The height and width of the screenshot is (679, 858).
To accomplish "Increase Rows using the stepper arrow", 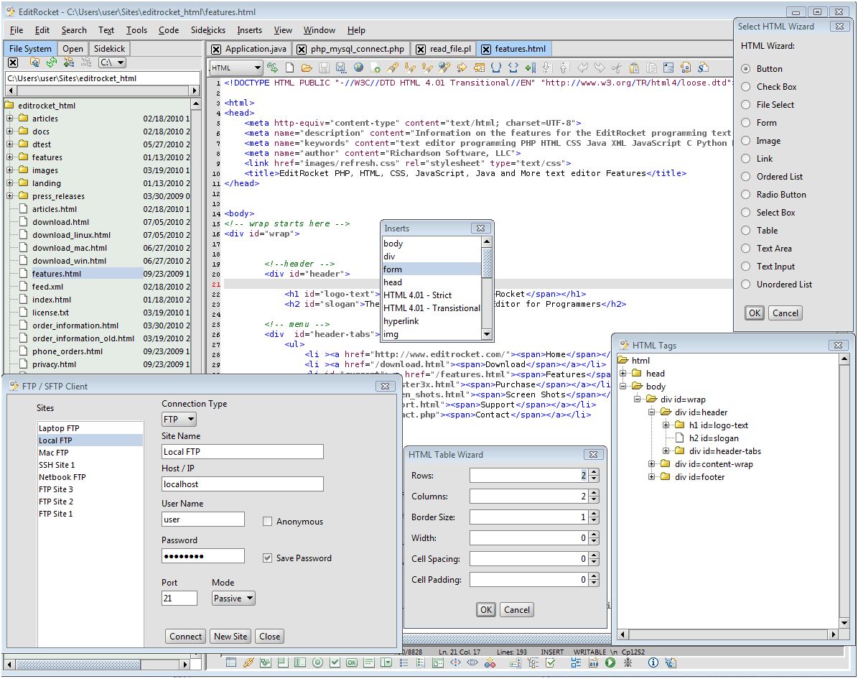I will pos(594,472).
